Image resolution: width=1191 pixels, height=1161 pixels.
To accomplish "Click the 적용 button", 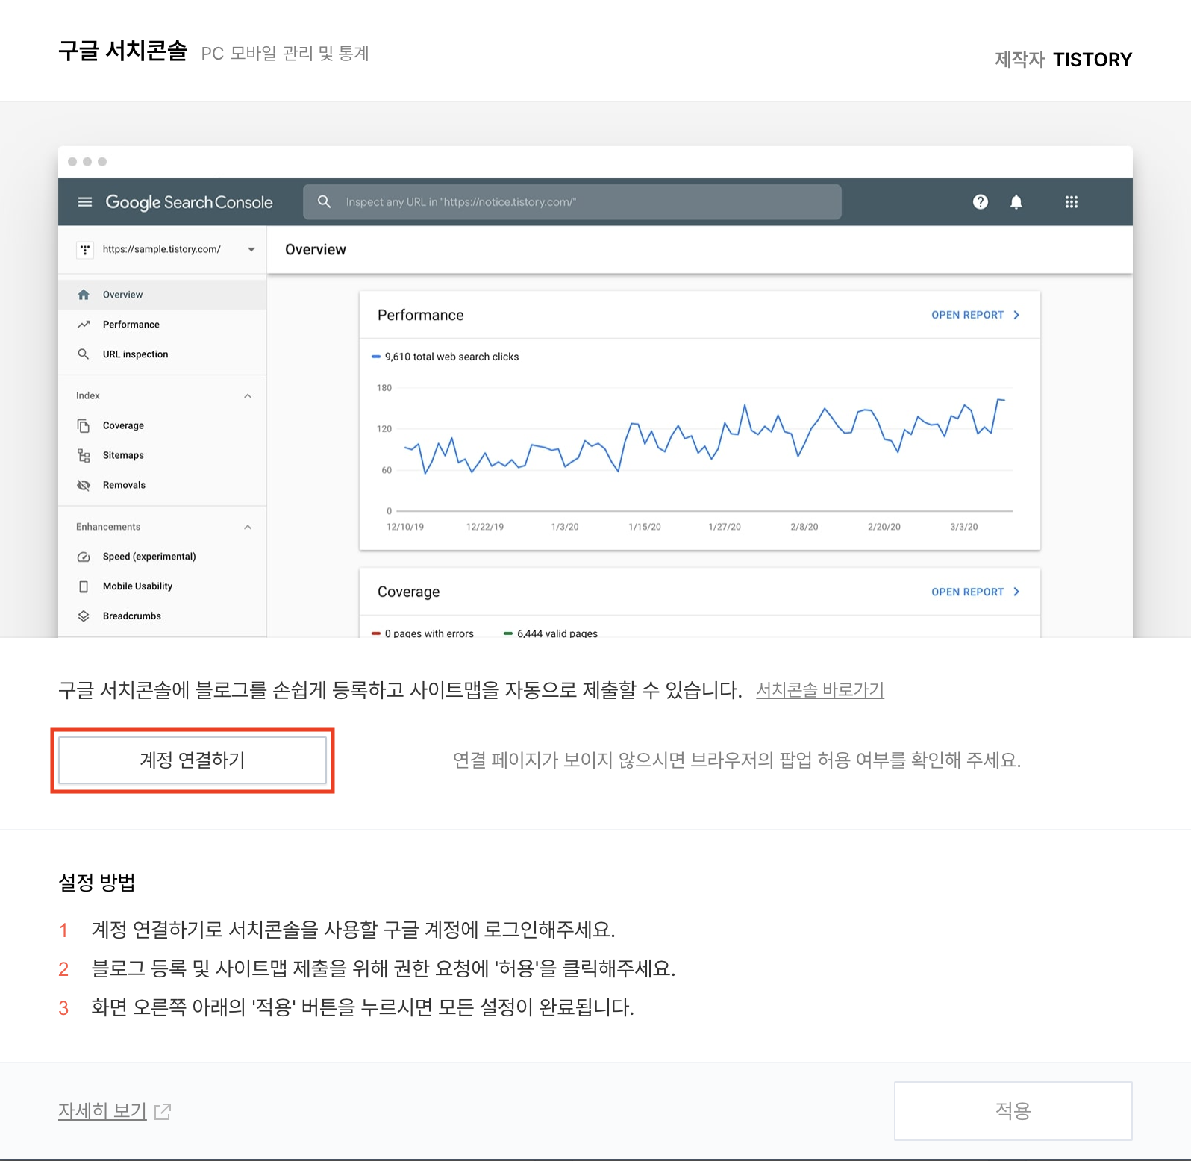I will click(x=1013, y=1111).
